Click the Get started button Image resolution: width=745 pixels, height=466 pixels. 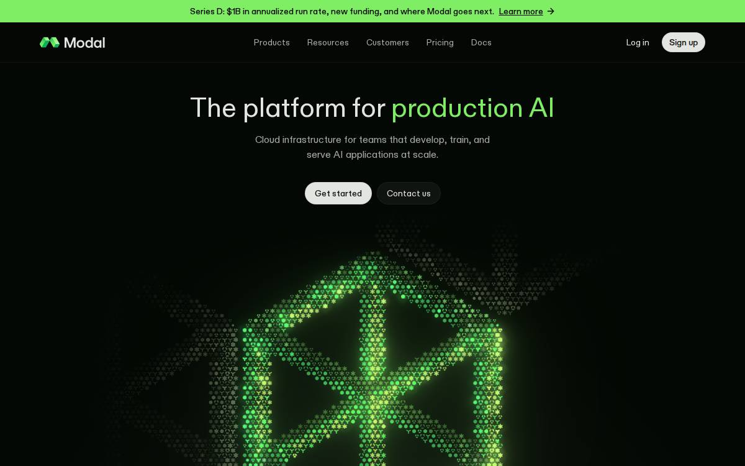(x=338, y=193)
